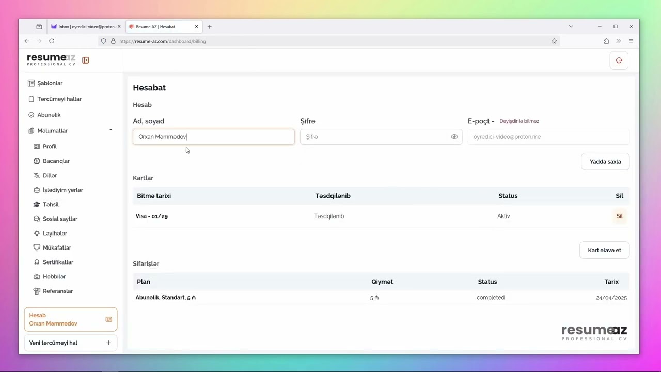
Task: Click the plus icon beside Yeni tərcümeyi hal
Action: point(108,343)
